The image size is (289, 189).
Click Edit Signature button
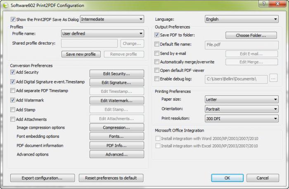click(117, 83)
